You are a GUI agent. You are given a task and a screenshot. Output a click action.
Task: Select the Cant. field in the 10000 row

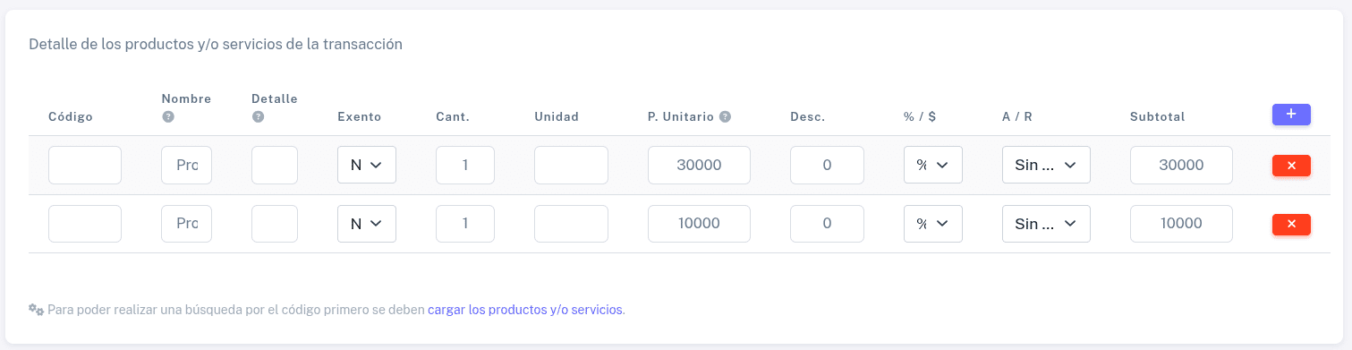pyautogui.click(x=465, y=224)
